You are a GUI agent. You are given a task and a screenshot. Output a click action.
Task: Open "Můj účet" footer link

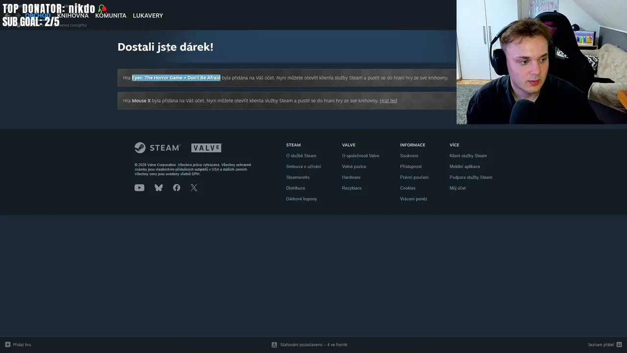point(458,188)
